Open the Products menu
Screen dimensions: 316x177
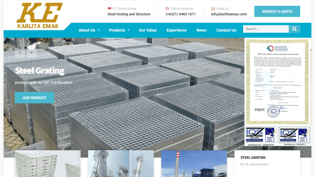117,30
